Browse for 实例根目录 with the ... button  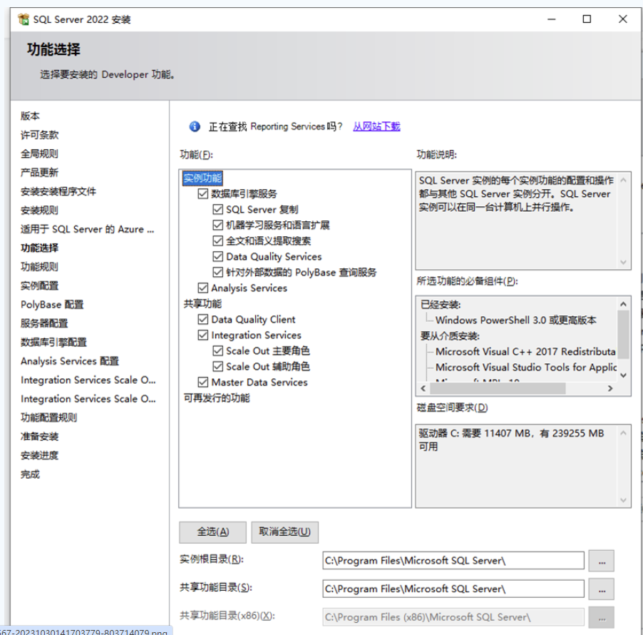tap(601, 561)
